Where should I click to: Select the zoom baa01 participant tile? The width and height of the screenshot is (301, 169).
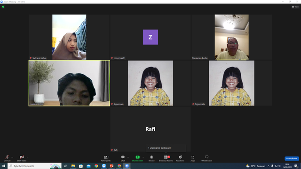pyautogui.click(x=150, y=37)
